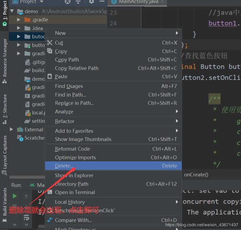This screenshot has height=230, width=241.
Task: Click the onCreate() breadcrumb
Action: [196, 175]
